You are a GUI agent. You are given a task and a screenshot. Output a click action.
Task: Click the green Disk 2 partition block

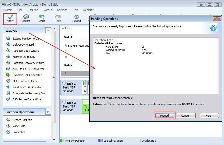point(86,106)
